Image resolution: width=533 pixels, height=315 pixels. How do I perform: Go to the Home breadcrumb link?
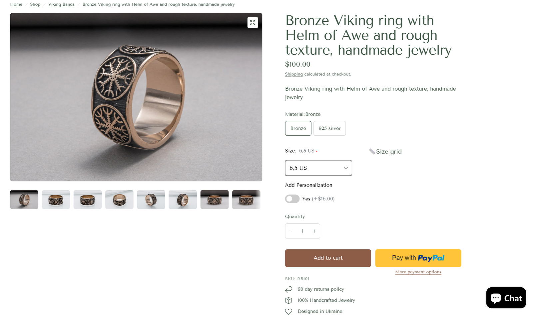coord(16,4)
